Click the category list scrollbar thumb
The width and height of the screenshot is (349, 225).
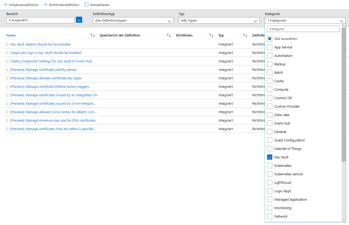click(343, 94)
